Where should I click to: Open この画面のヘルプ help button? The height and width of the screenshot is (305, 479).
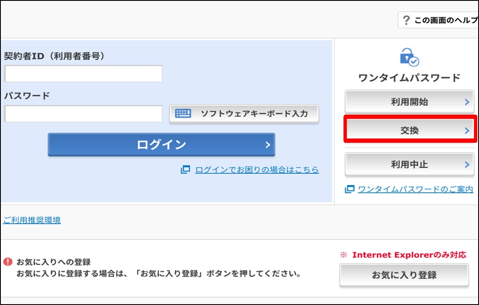pos(439,20)
